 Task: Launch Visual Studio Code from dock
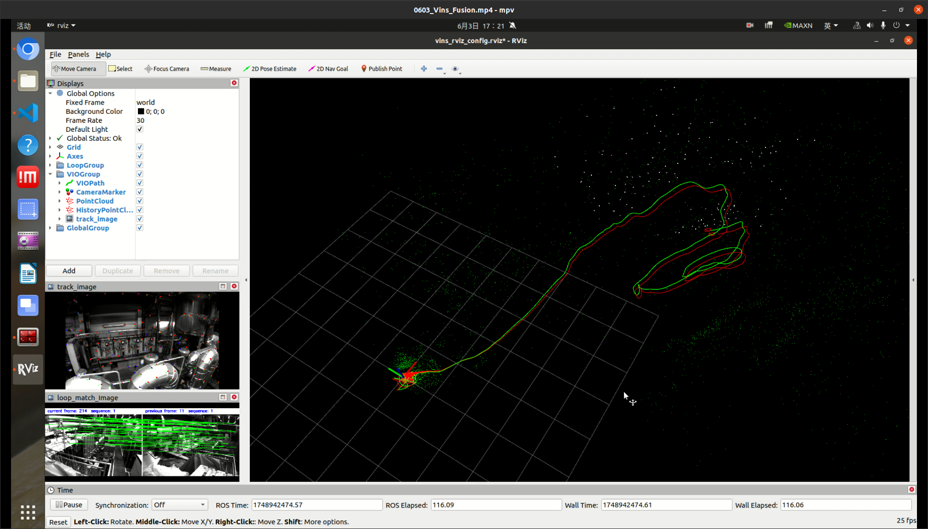point(28,113)
